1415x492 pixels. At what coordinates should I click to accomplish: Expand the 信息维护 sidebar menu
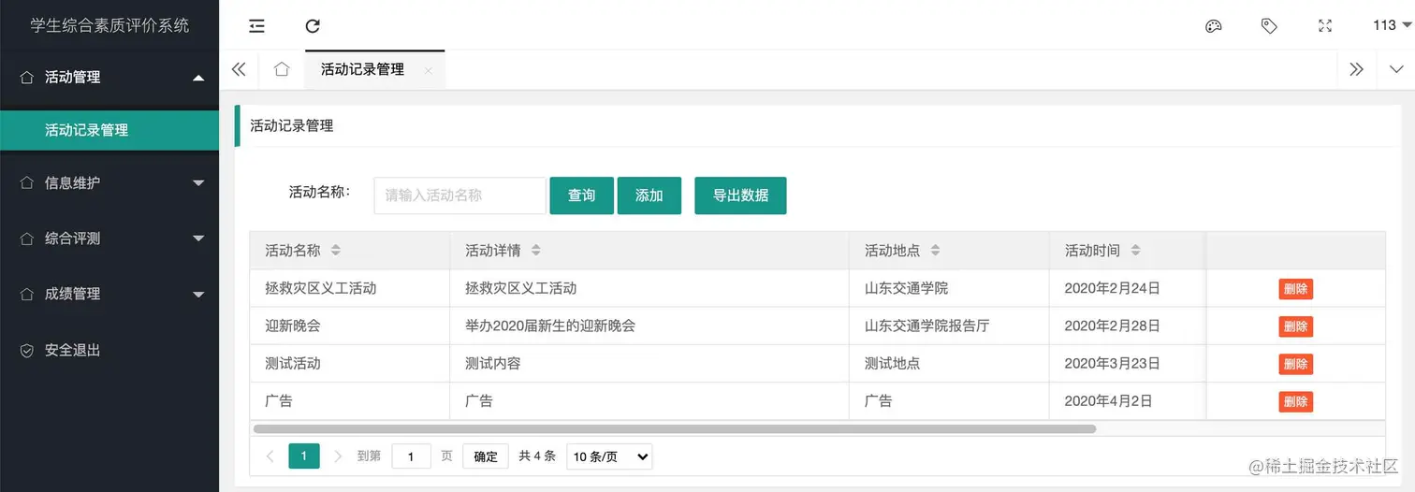(109, 182)
